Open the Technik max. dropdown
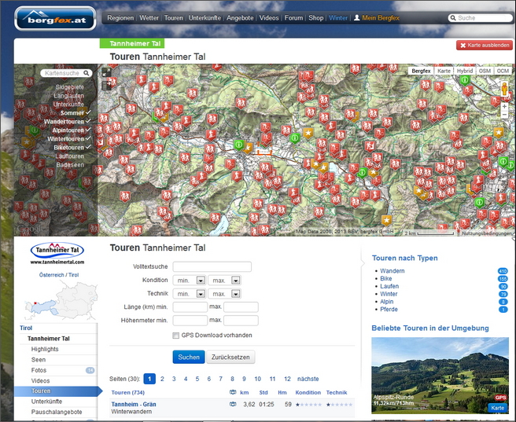The height and width of the screenshot is (422, 516). [x=235, y=293]
